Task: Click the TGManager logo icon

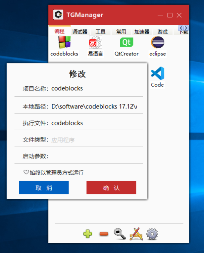Action: pos(58,15)
